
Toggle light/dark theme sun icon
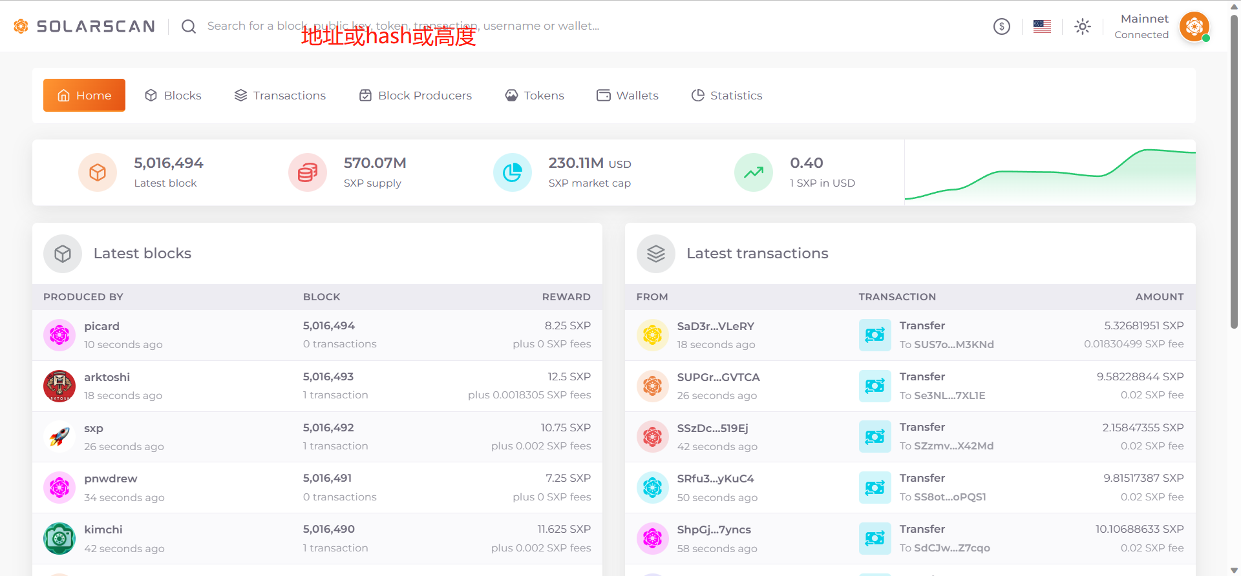coord(1083,26)
